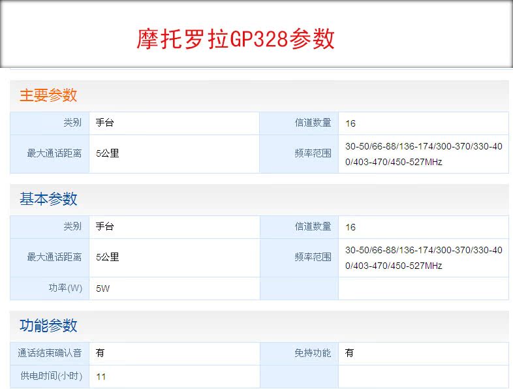Click the 有 value beside 通话结束确认音
This screenshot has width=513, height=389.
click(100, 353)
